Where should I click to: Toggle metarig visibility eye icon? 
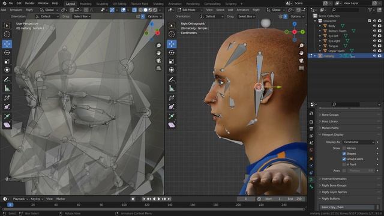click(374, 56)
